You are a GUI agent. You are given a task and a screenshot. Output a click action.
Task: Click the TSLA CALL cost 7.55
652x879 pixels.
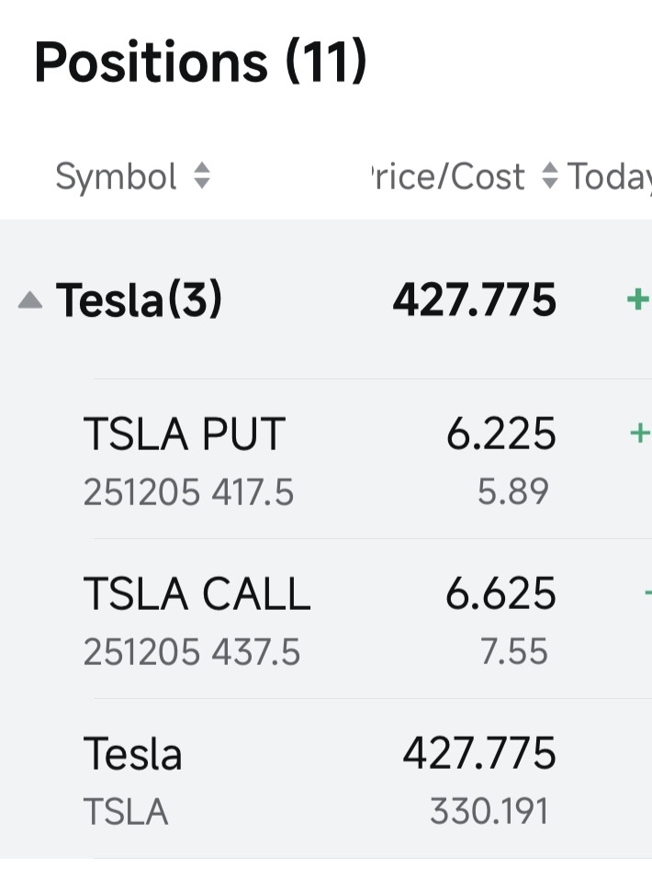[x=514, y=651]
